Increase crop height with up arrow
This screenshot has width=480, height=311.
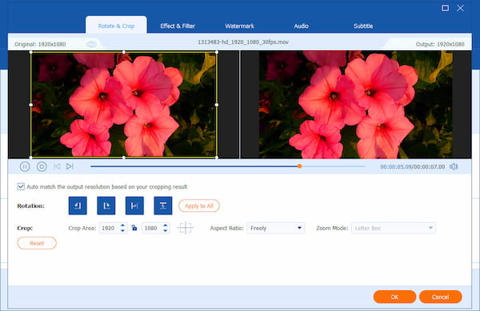point(166,225)
